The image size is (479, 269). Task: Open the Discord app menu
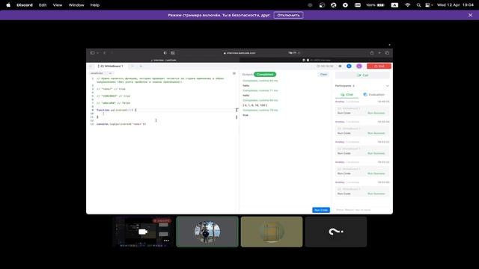click(25, 5)
